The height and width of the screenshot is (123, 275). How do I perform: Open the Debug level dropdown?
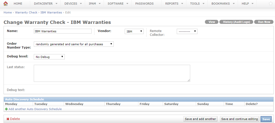click(x=49, y=57)
